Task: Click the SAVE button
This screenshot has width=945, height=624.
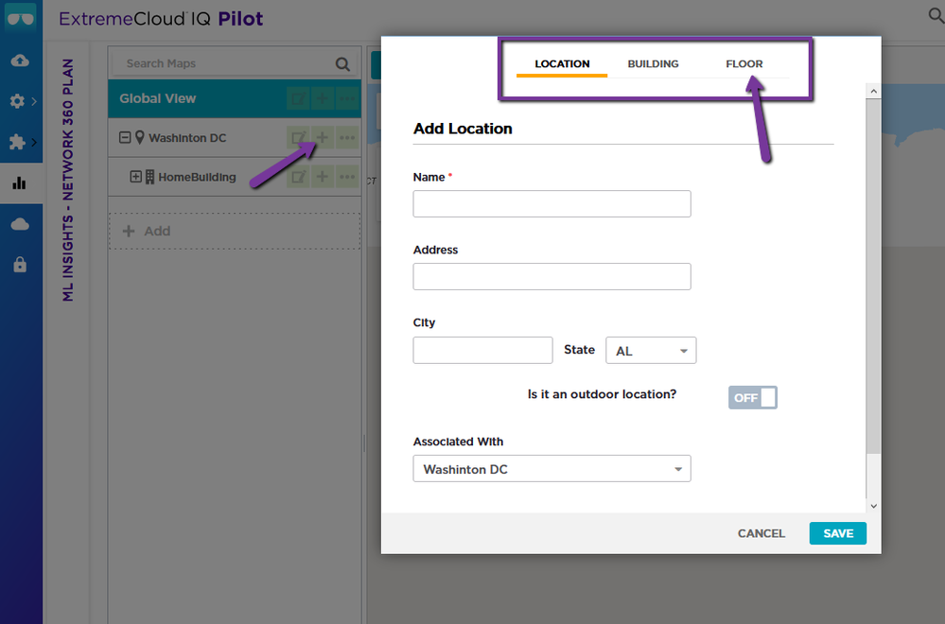Action: click(x=838, y=533)
